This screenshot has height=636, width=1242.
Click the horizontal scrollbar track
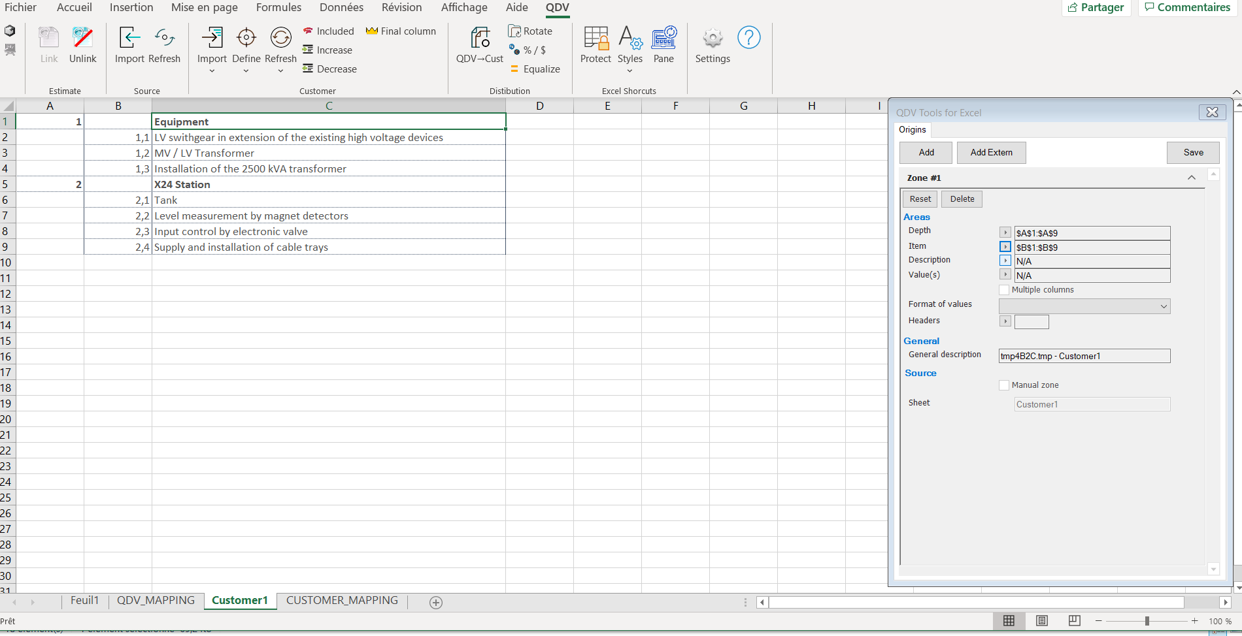point(976,602)
